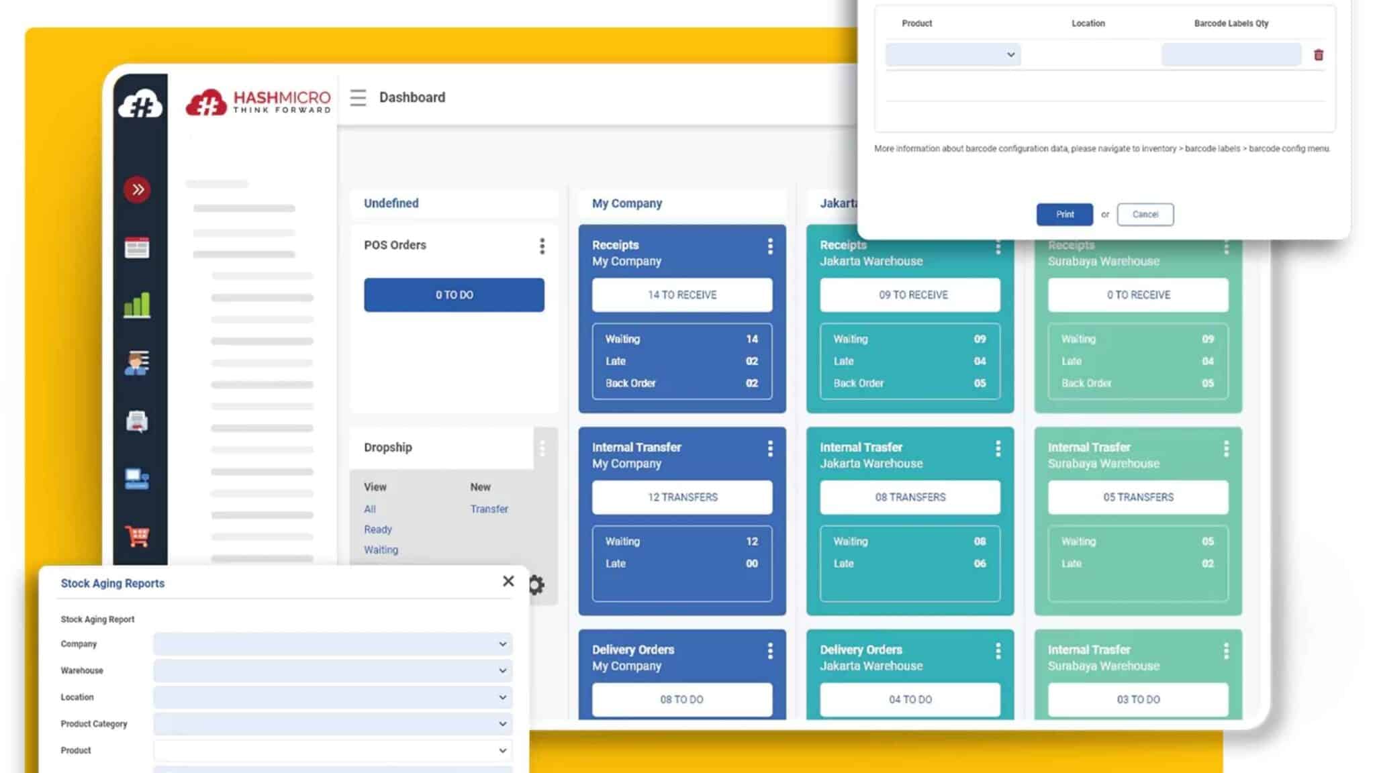This screenshot has height=773, width=1375.
Task: Click the 0 TO RECEIVE Surabaya button
Action: pyautogui.click(x=1139, y=295)
